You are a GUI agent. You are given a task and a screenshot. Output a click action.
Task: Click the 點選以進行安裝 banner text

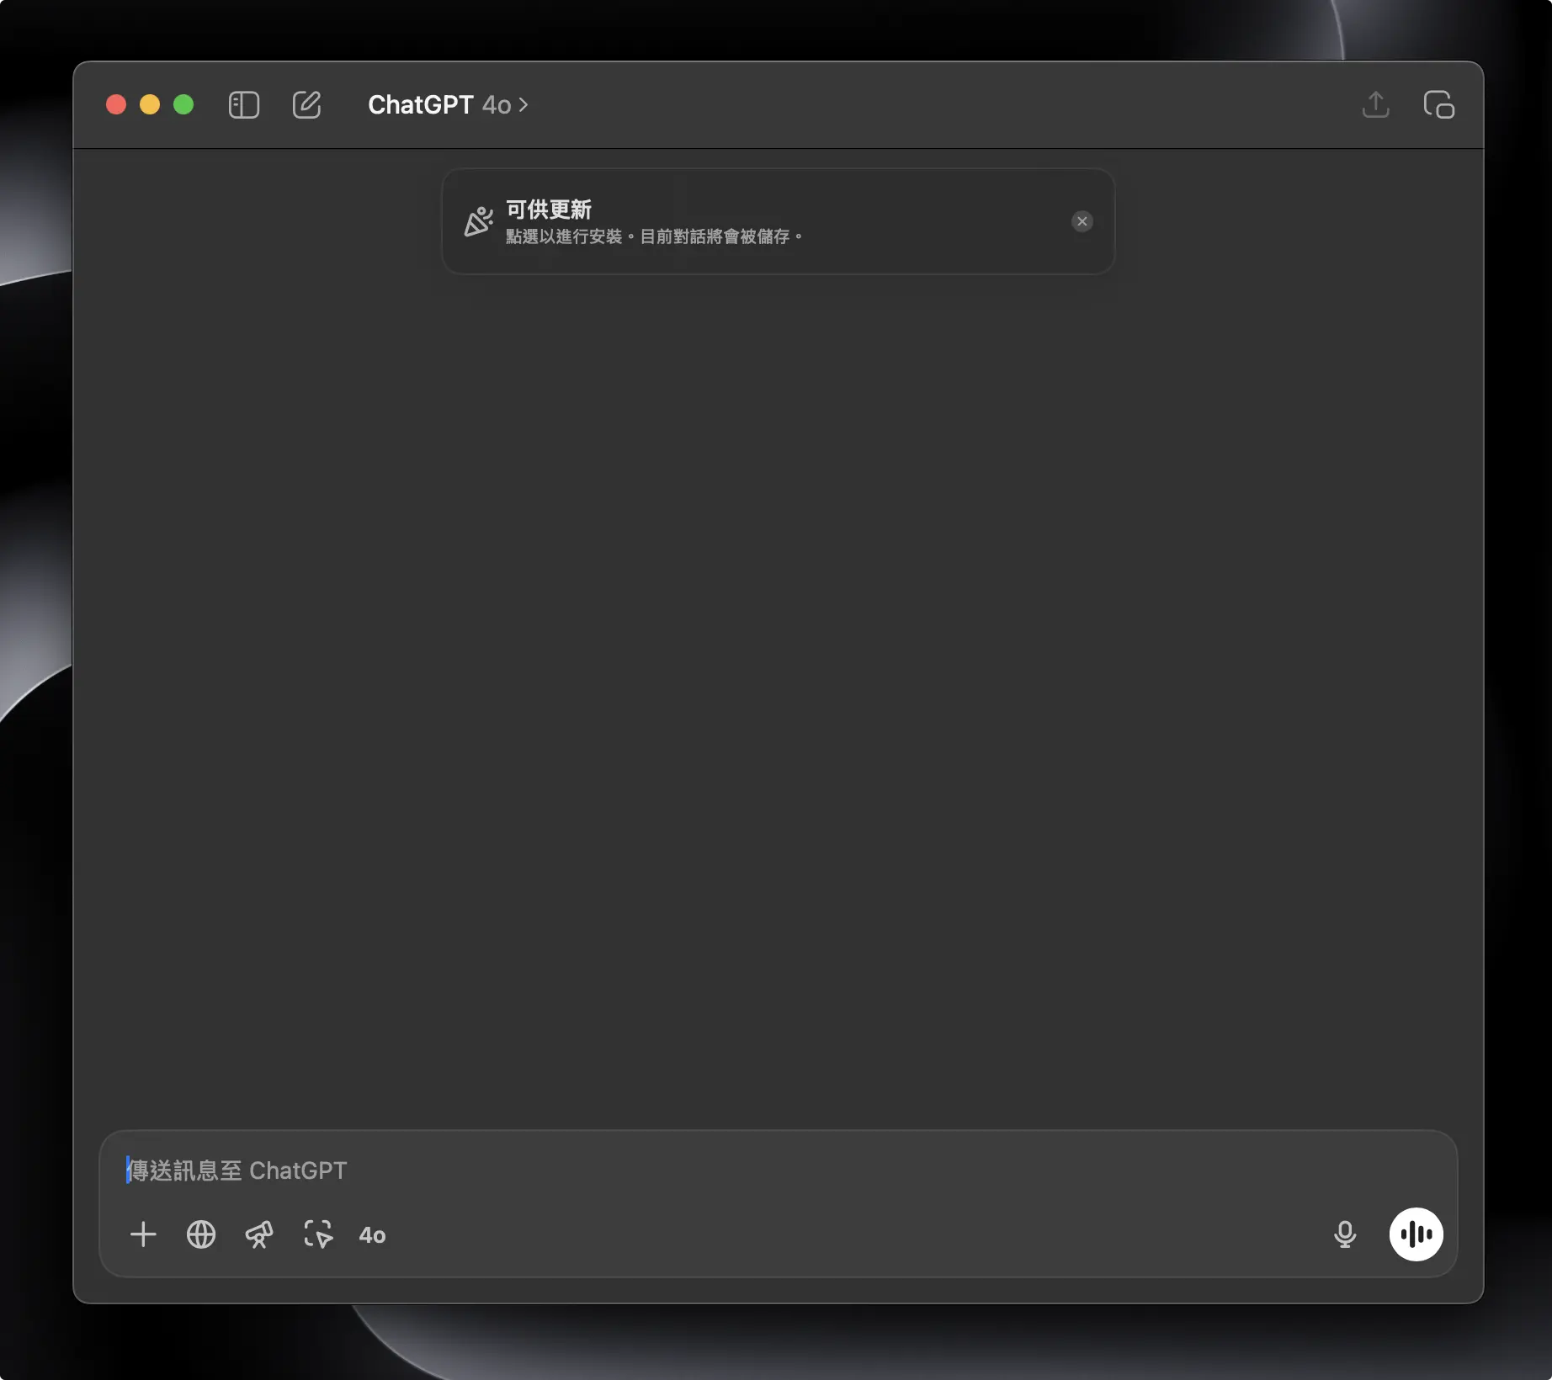point(653,236)
